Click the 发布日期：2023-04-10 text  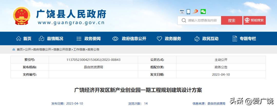click(x=67, y=104)
